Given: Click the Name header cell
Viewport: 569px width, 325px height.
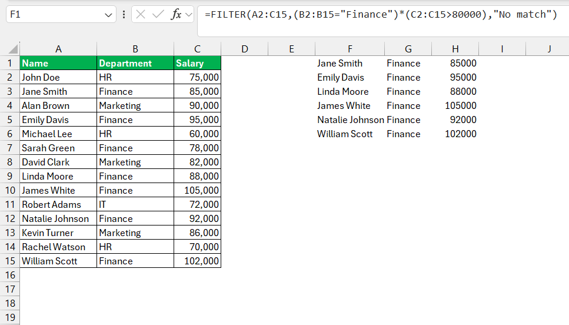Looking at the screenshot, I should coord(58,63).
